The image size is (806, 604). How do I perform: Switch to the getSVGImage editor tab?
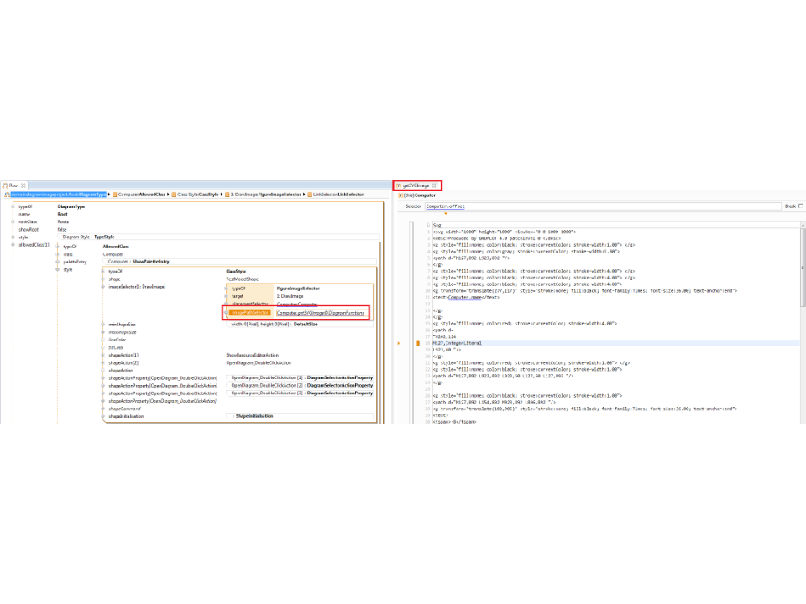coord(417,185)
